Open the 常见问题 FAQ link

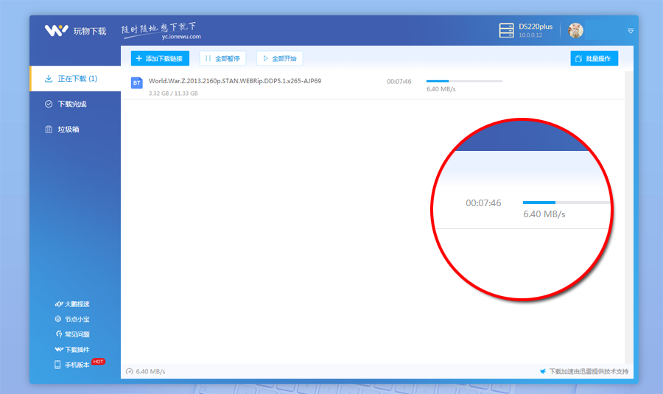click(72, 334)
